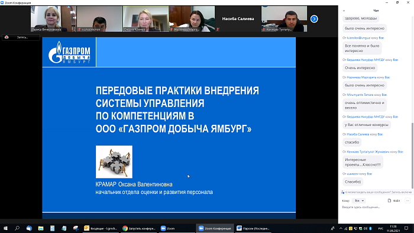Image resolution: width=414 pixels, height=233 pixels.
Task: Show next participants with the blue arrow
Action: [314, 19]
